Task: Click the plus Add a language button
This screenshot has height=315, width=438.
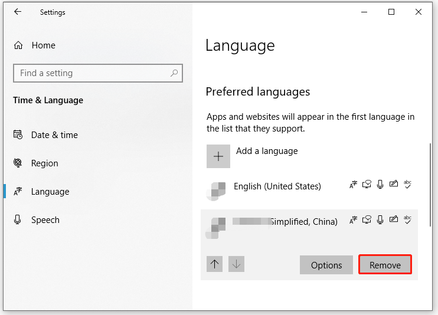Action: tap(218, 156)
